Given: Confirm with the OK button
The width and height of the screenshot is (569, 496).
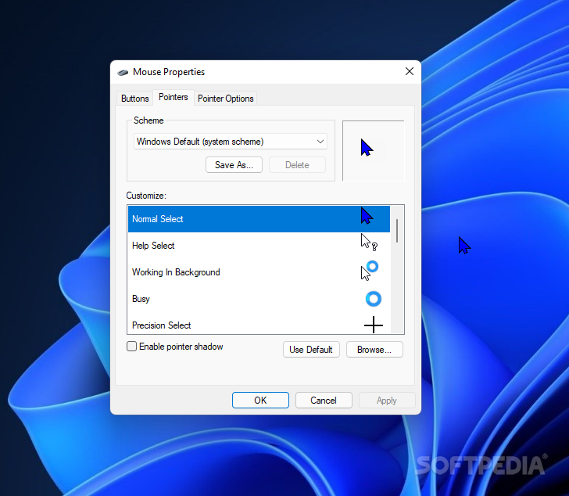Looking at the screenshot, I should (260, 400).
